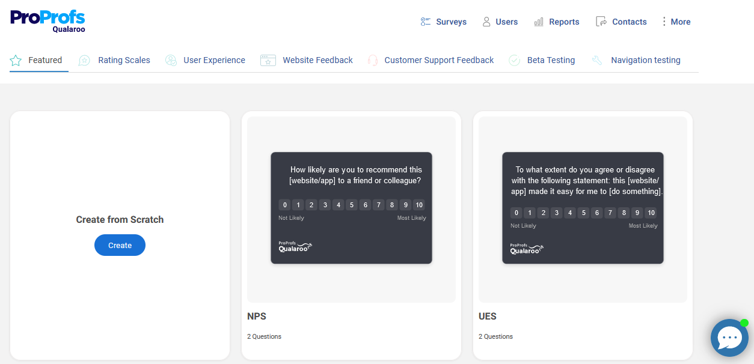
Task: Click the Featured star icon
Action: (16, 61)
